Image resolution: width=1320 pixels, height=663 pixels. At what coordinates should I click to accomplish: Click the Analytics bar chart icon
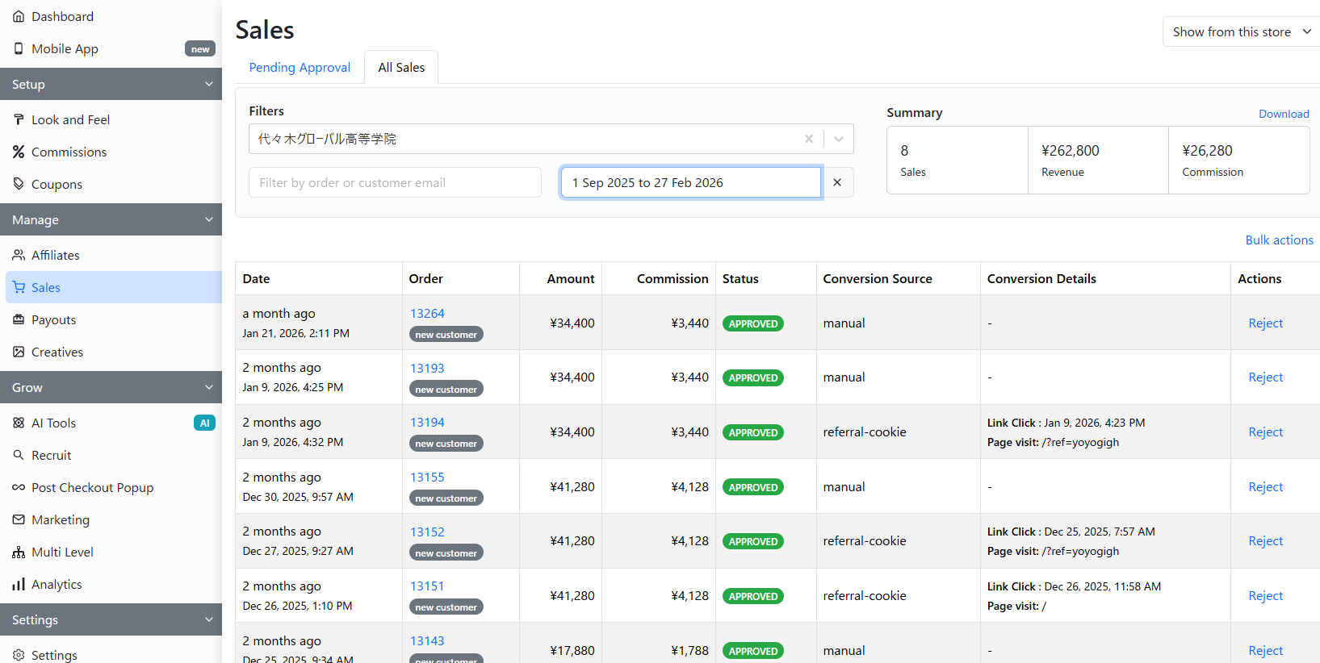pos(19,584)
